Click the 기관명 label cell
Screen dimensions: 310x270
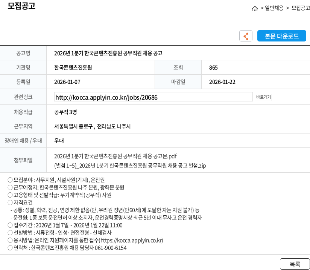click(x=23, y=67)
